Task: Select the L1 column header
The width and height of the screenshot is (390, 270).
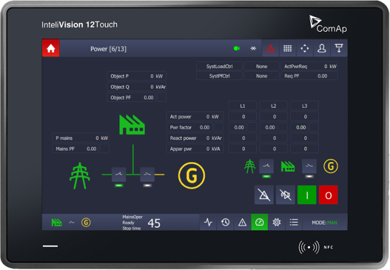Action: (x=242, y=106)
